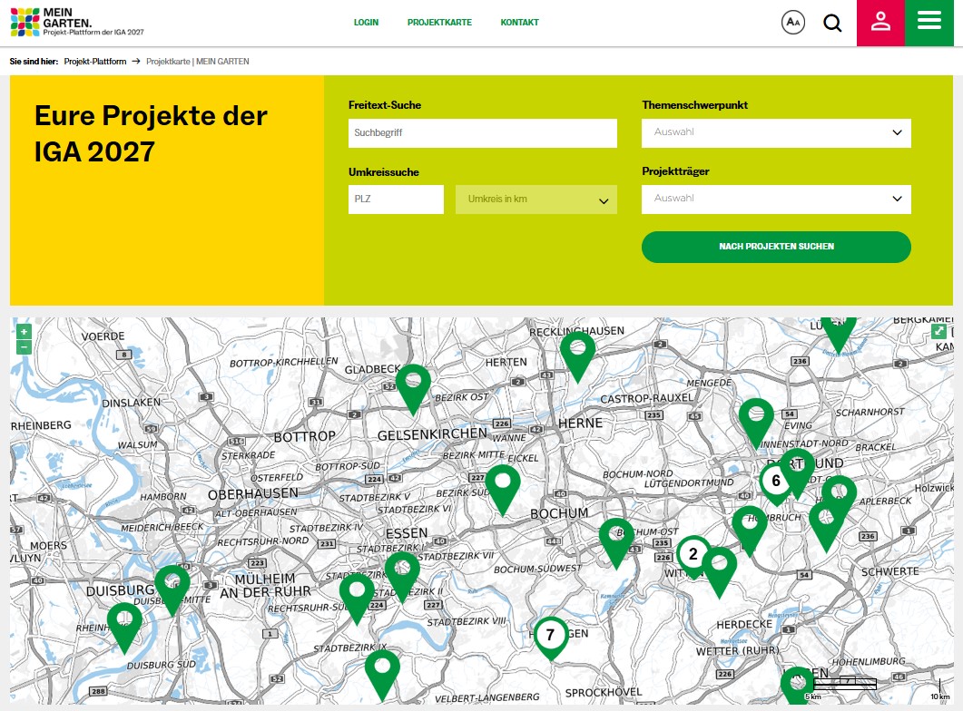Go to LOGIN in the top navigation
963x711 pixels.
[x=366, y=23]
